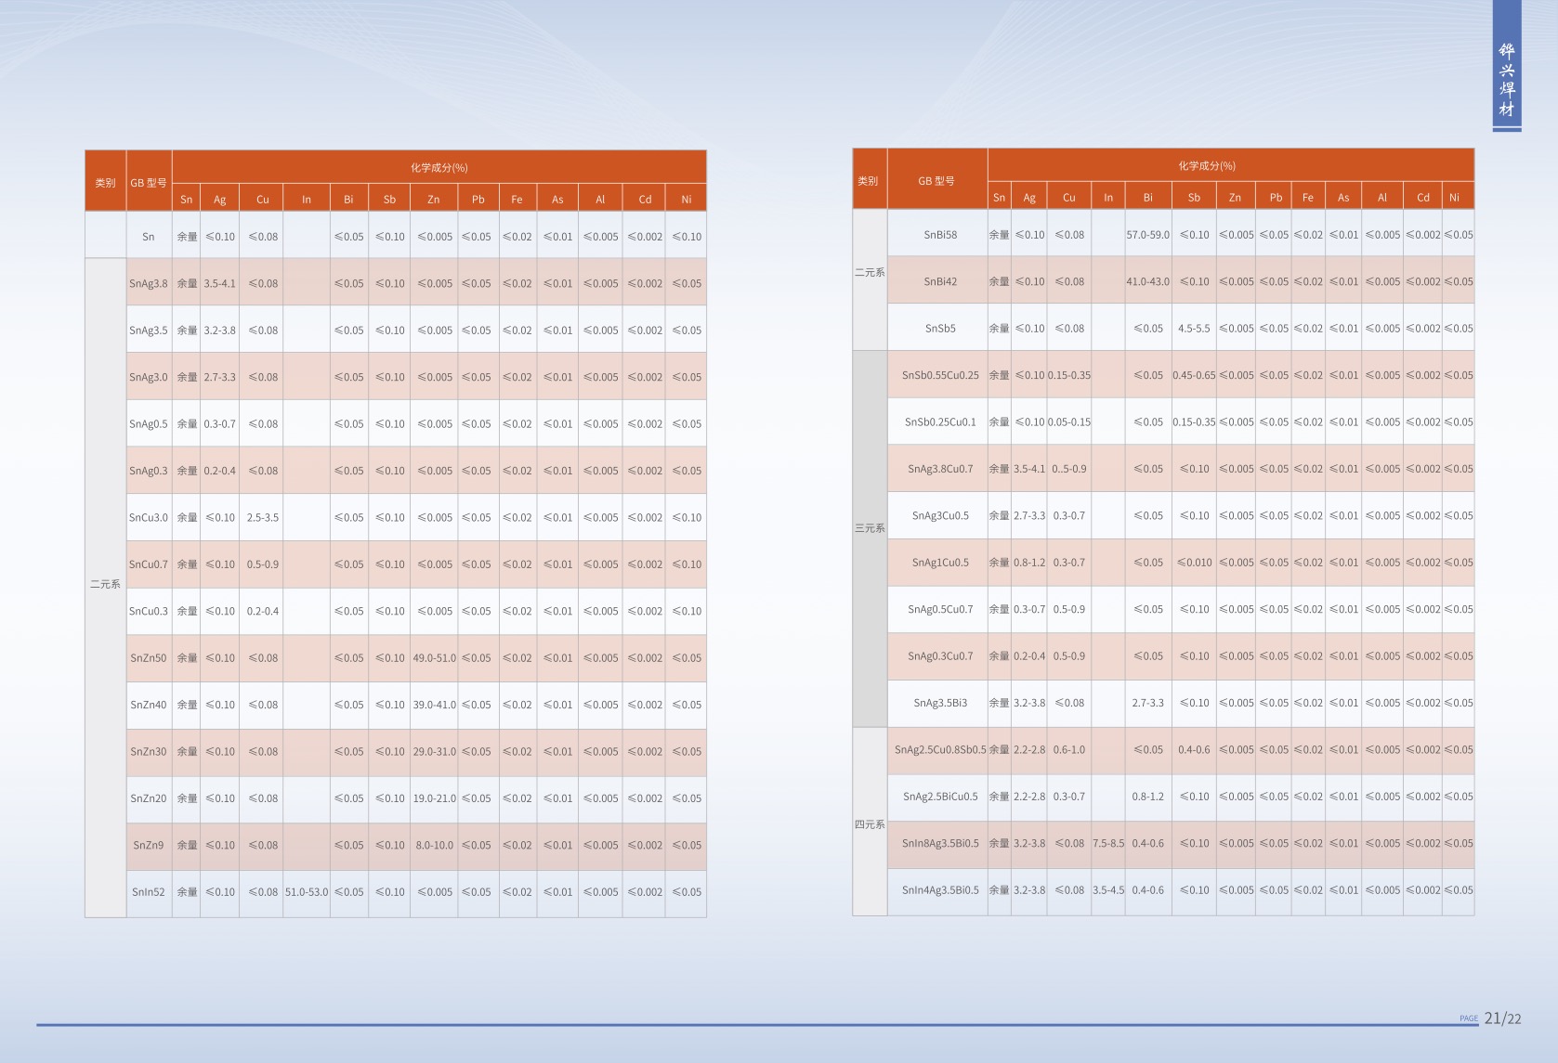Viewport: 1558px width, 1063px height.
Task: Select the SnAg3.8 row label
Action: (149, 283)
